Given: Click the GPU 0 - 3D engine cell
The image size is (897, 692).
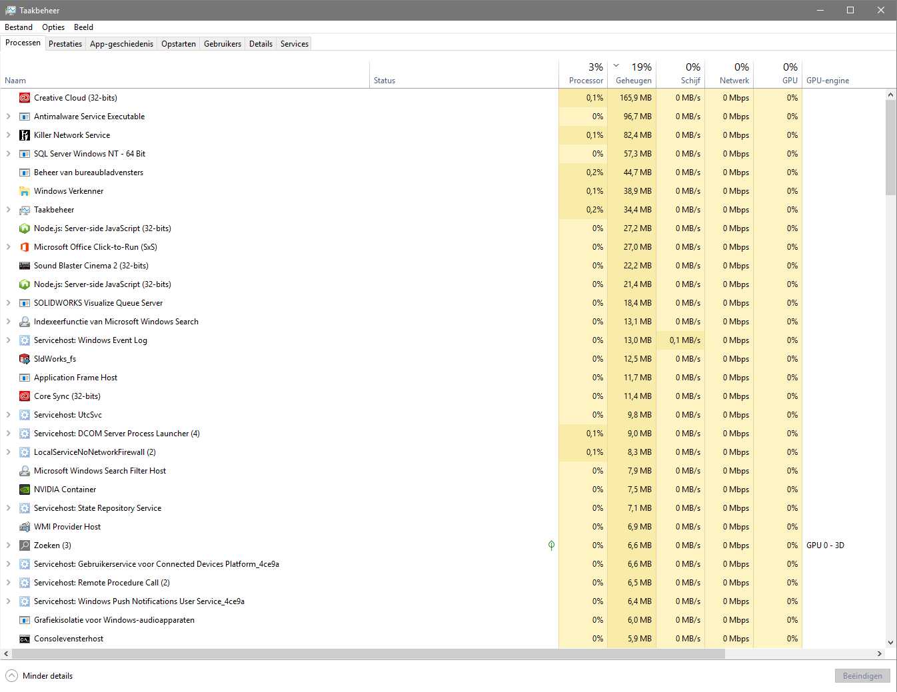Looking at the screenshot, I should pos(843,545).
